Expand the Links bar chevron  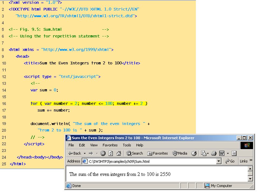[x=251, y=160]
